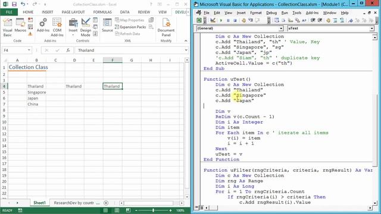Click the VBA code window vertical scrollbar down arrow

(374, 203)
